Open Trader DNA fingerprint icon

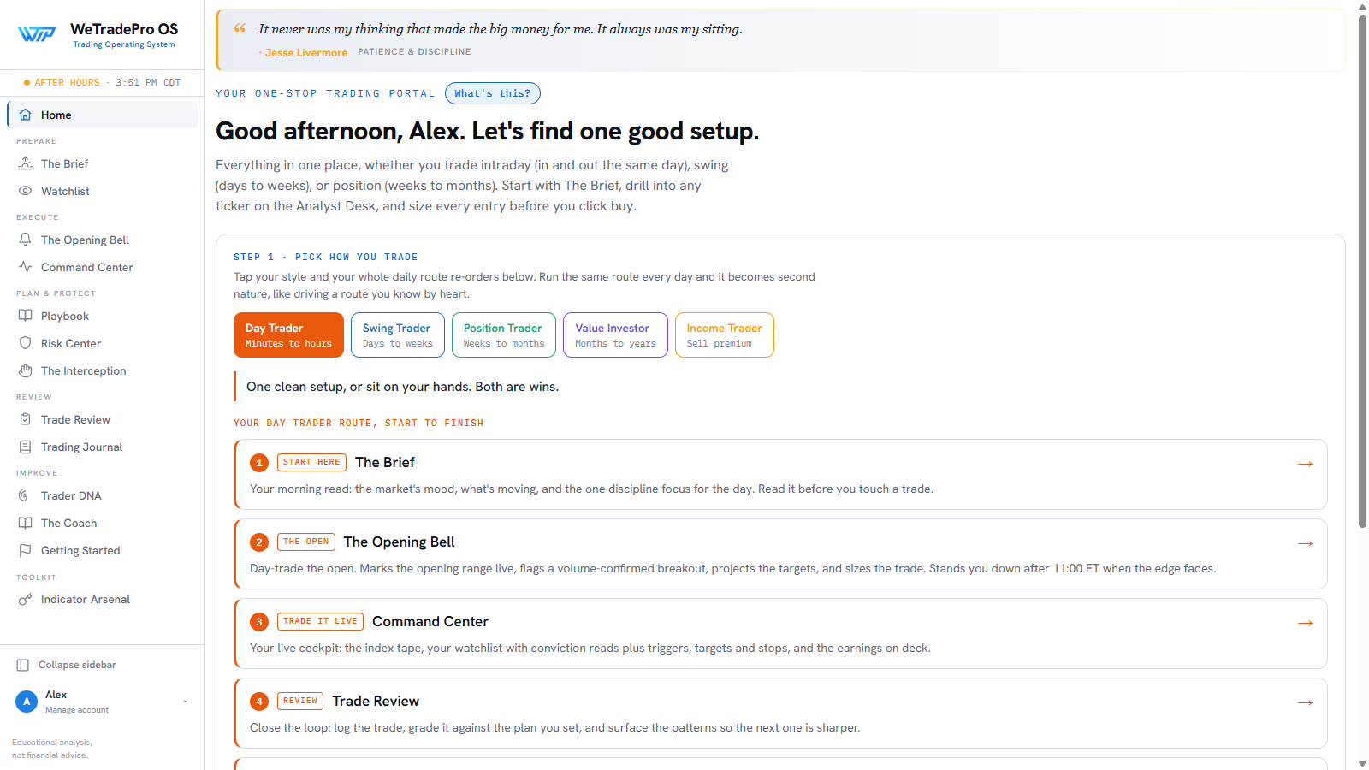[x=26, y=495]
